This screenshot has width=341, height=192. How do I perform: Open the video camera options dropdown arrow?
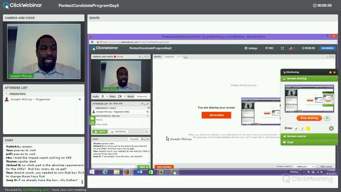point(125,96)
